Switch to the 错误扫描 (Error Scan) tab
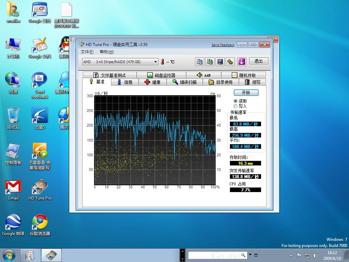 (x=184, y=82)
